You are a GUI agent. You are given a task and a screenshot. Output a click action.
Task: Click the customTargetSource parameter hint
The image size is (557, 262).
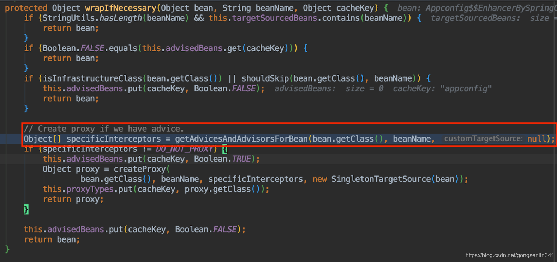tap(483, 139)
